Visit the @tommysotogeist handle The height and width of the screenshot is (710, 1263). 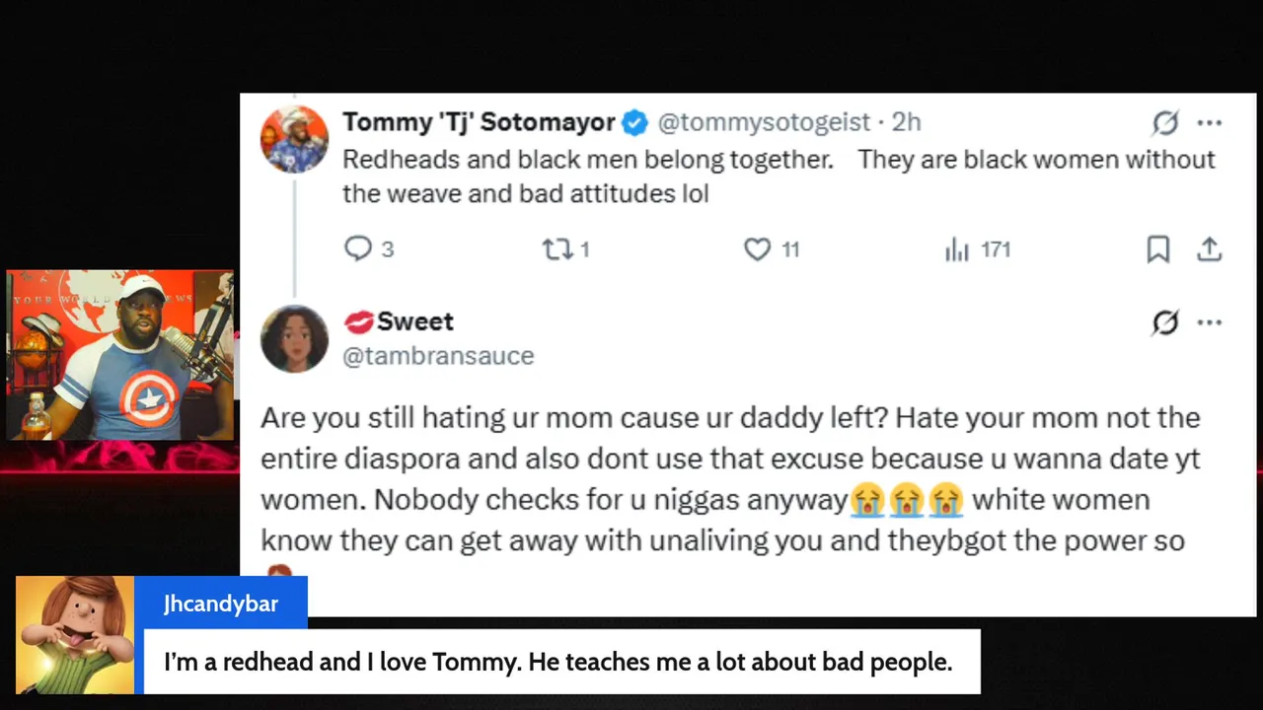pyautogui.click(x=764, y=122)
